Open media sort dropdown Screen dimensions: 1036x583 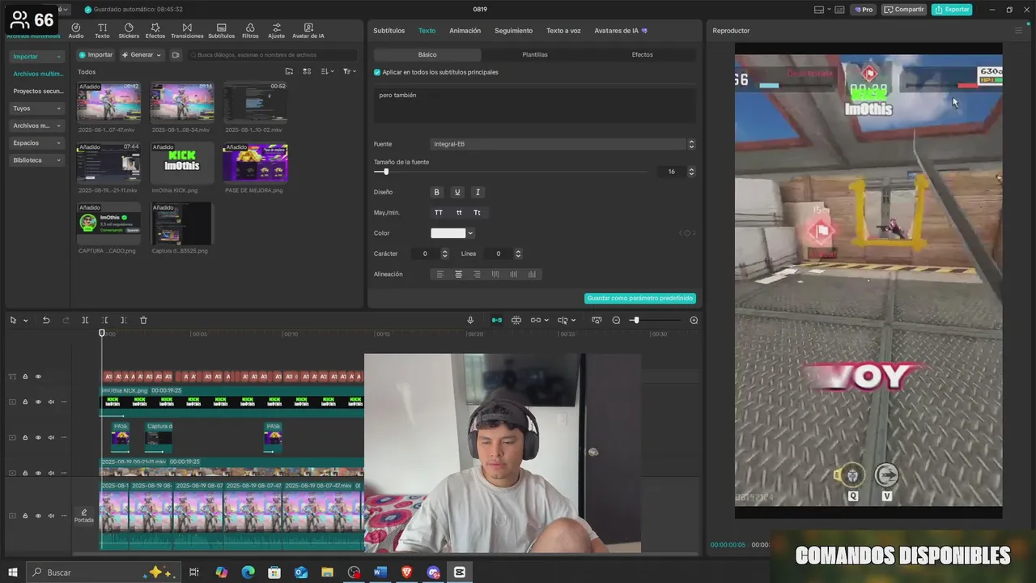[x=327, y=71]
